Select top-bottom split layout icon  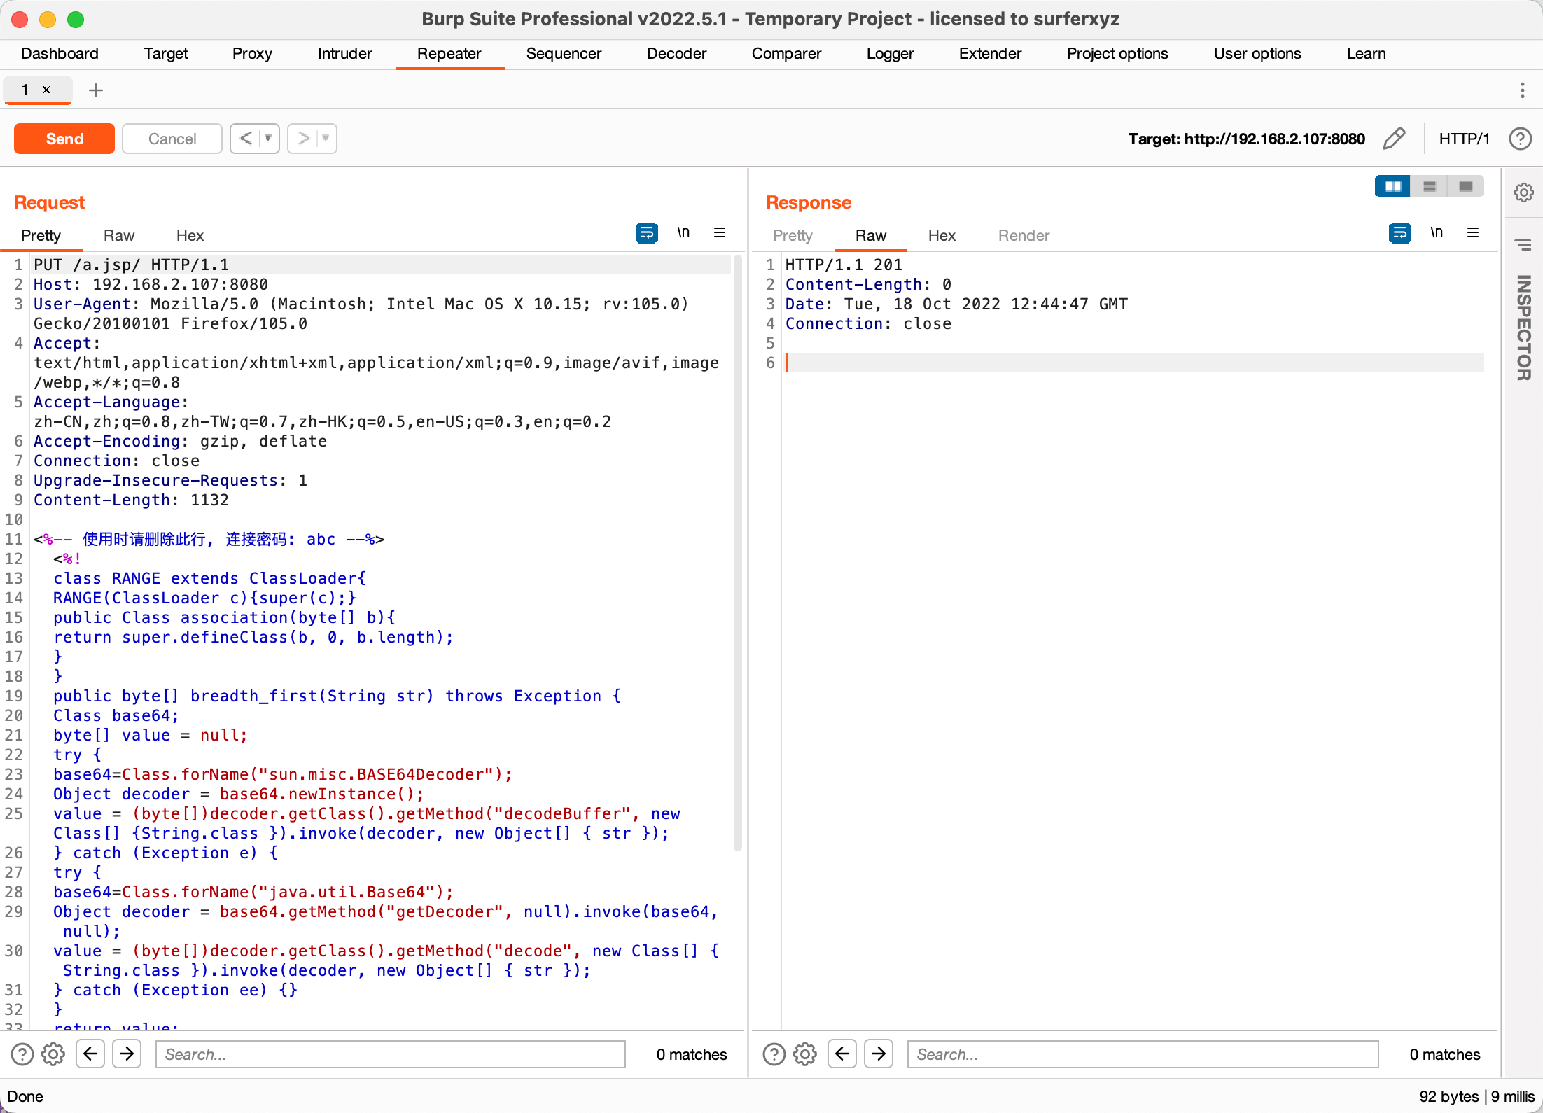(x=1429, y=186)
